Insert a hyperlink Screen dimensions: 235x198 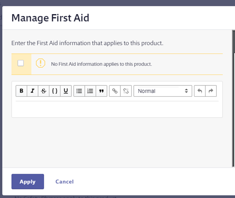(x=115, y=91)
